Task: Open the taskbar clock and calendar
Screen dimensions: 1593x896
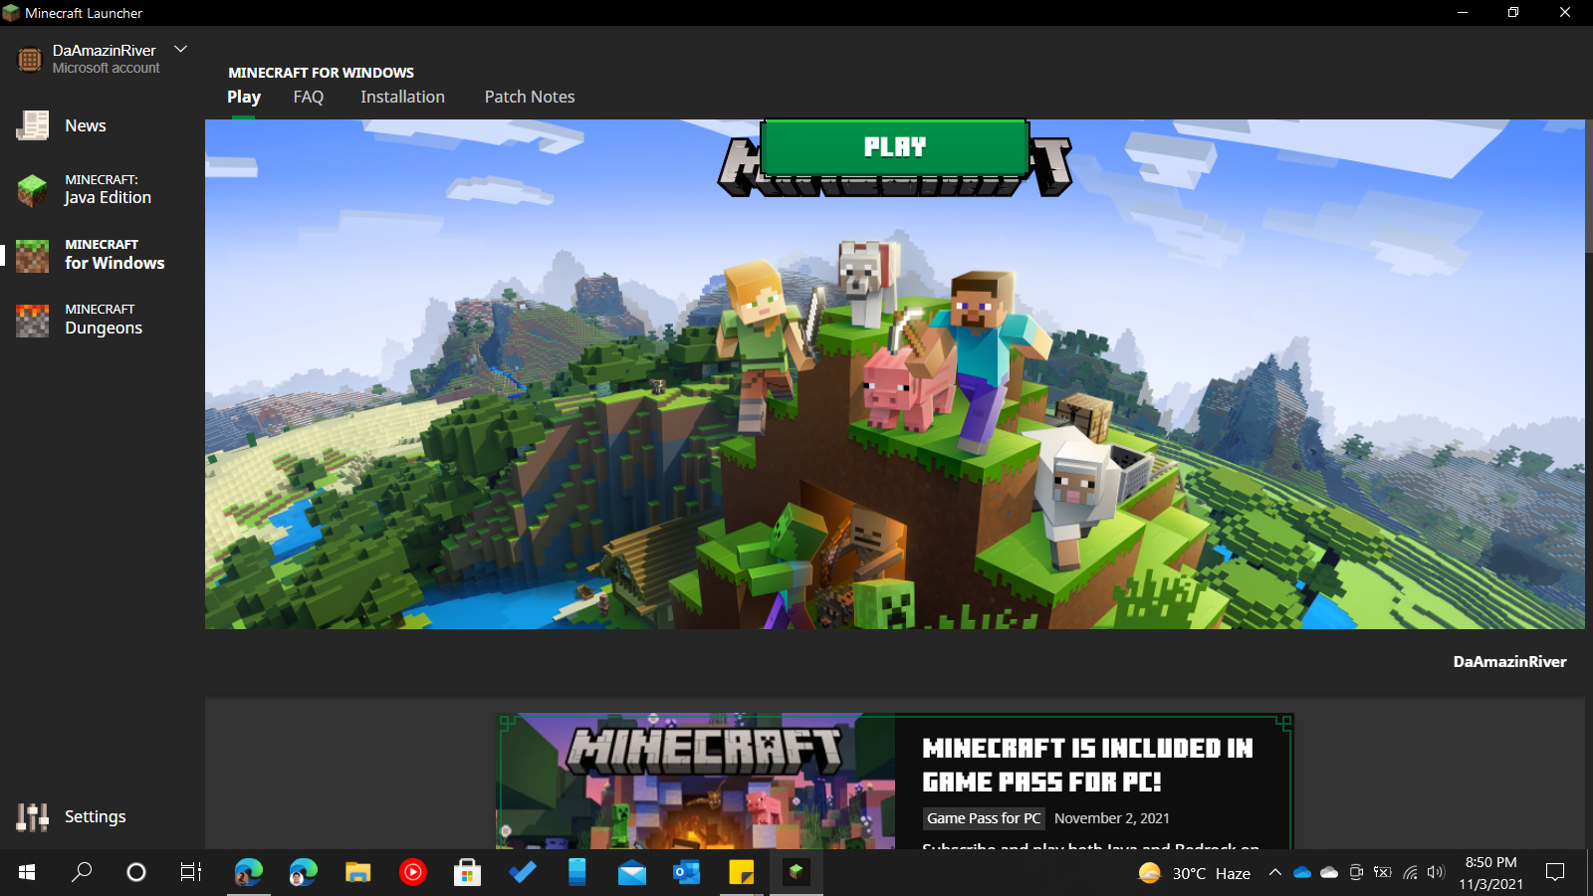Action: 1491,873
